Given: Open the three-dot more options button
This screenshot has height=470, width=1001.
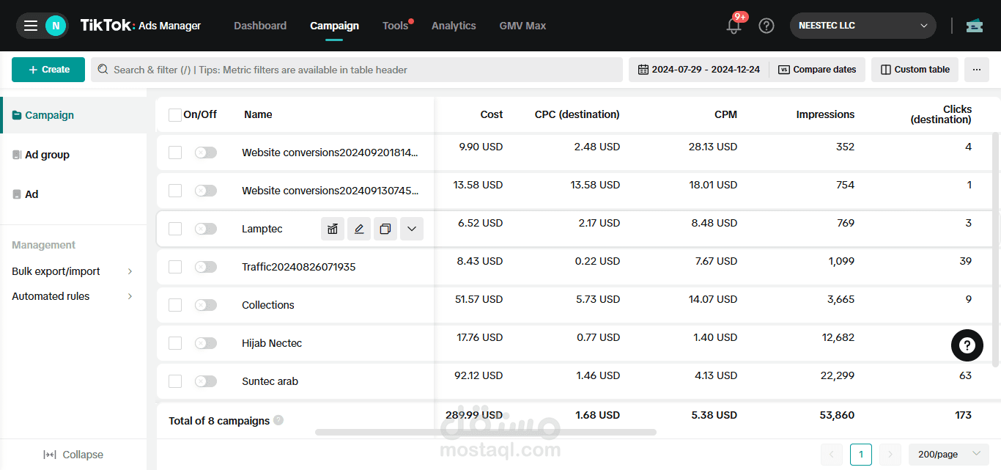Looking at the screenshot, I should pos(977,70).
